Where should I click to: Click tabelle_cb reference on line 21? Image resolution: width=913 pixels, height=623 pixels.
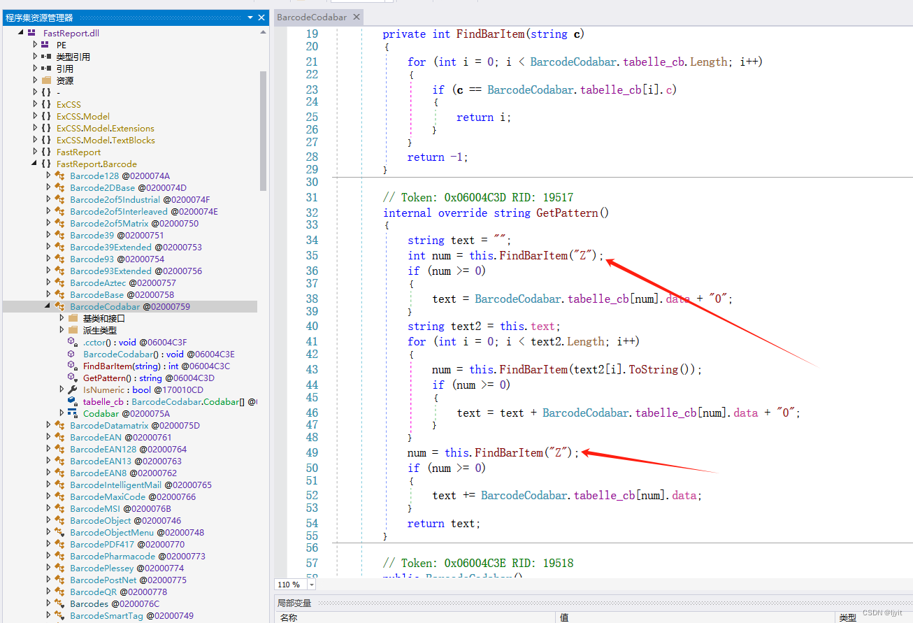point(653,62)
